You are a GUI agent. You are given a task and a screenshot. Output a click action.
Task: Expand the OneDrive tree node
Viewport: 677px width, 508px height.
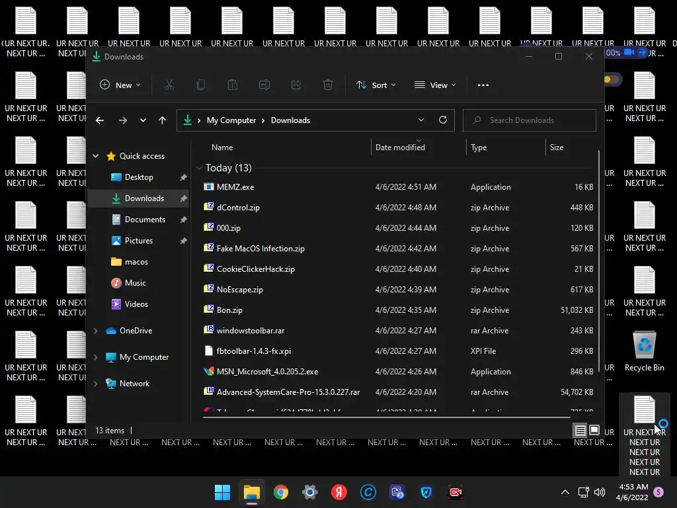pyautogui.click(x=95, y=331)
